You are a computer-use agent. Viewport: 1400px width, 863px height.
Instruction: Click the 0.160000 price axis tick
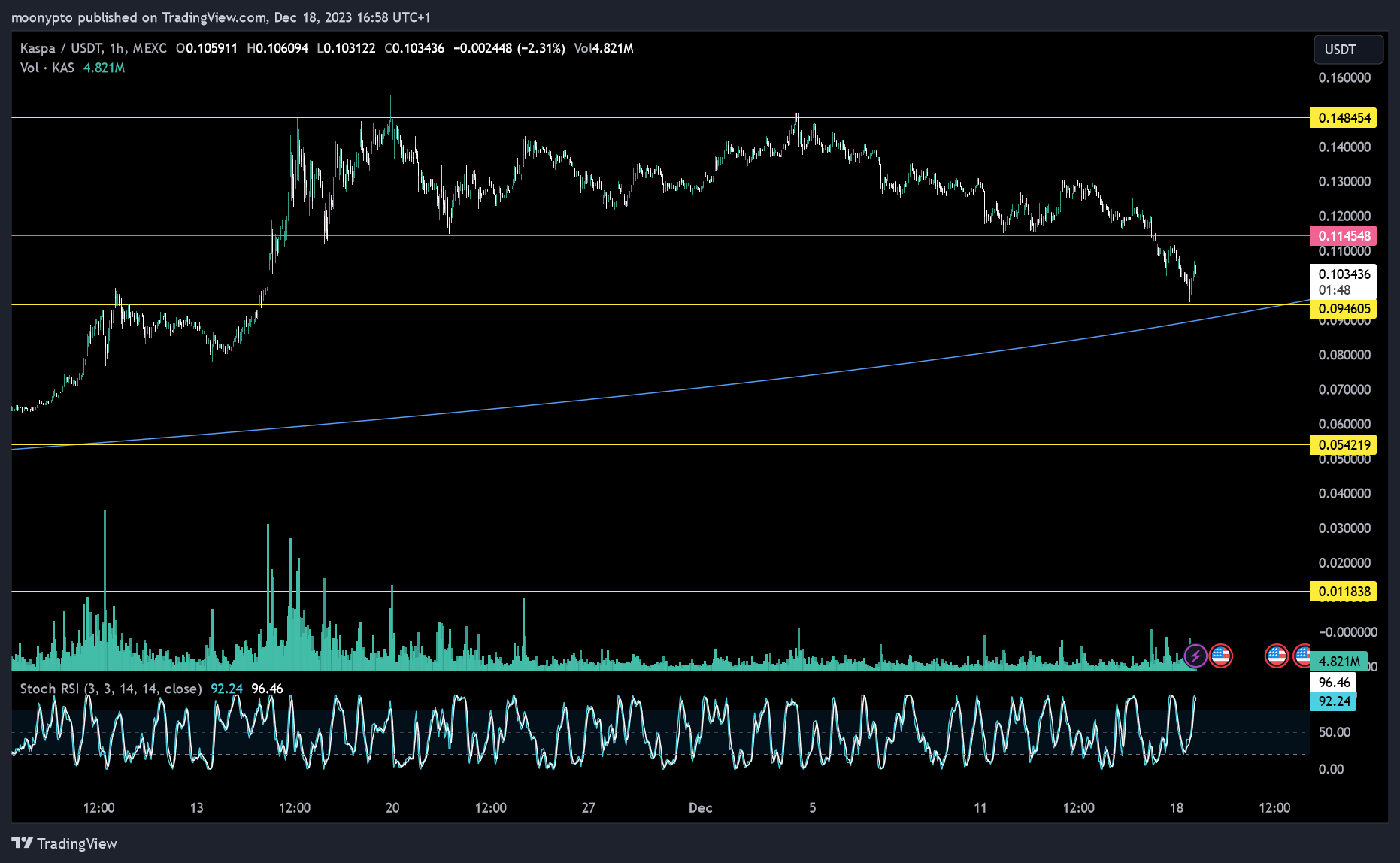[1344, 78]
